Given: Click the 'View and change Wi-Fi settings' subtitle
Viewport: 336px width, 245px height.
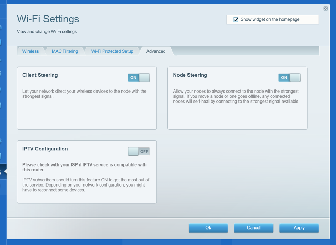Looking at the screenshot, I should [x=47, y=32].
